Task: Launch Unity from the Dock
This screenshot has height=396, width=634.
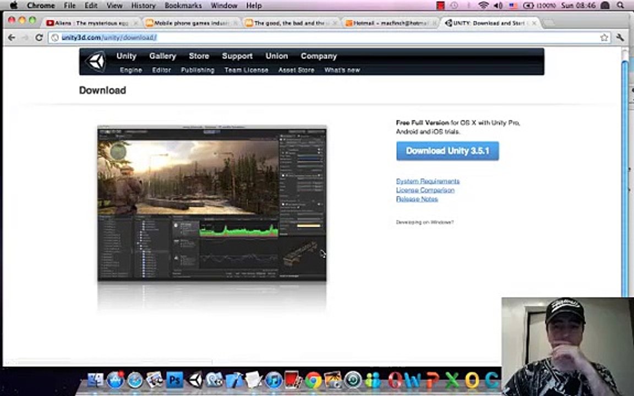Action: click(195, 380)
